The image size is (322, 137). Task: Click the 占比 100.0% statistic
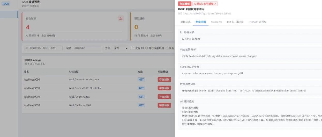click(x=48, y=35)
